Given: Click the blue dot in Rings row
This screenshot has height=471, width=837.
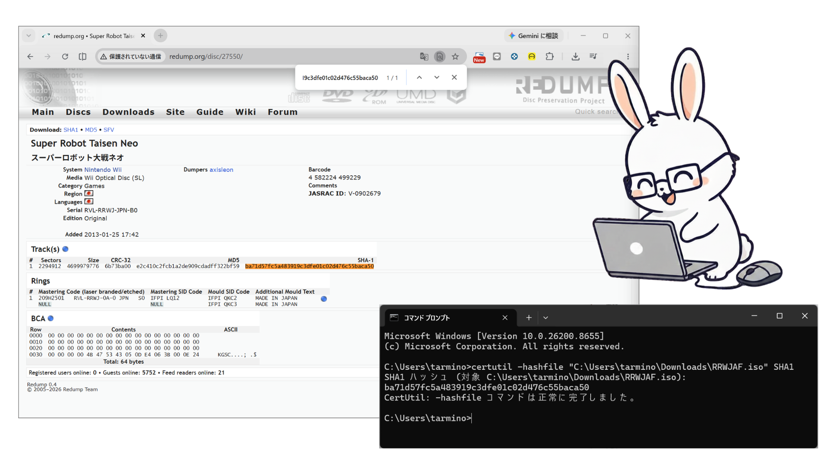Looking at the screenshot, I should 324,299.
